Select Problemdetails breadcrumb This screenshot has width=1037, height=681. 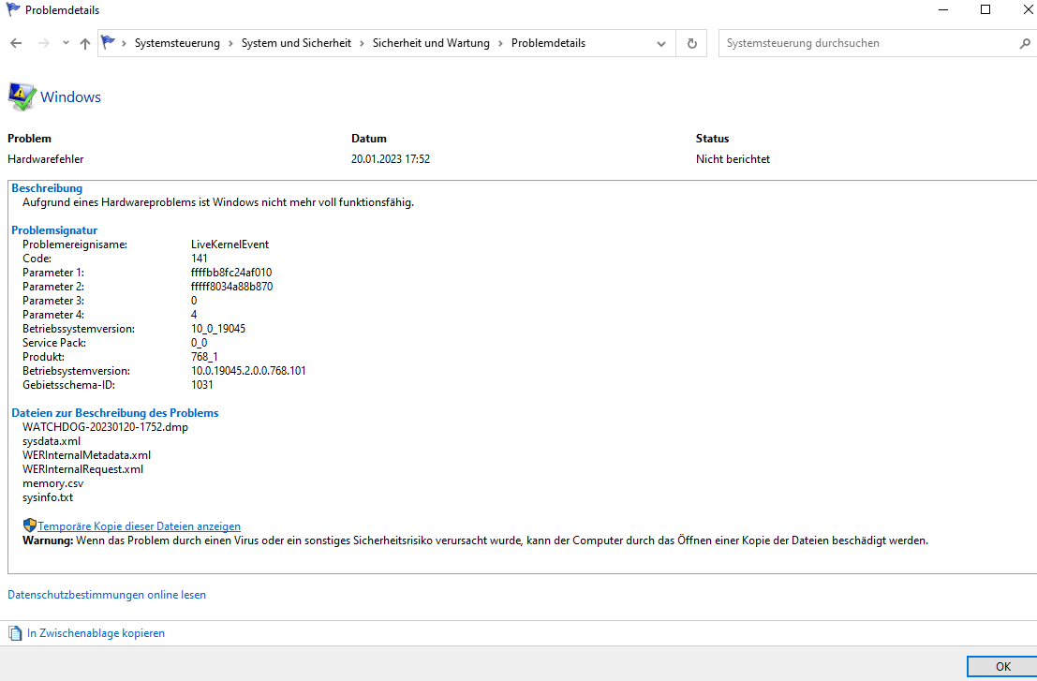coord(548,43)
